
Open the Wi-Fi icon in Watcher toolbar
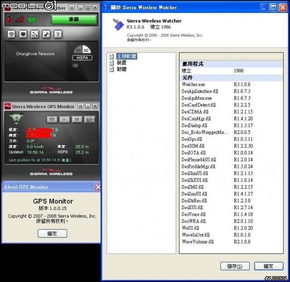[11, 34]
